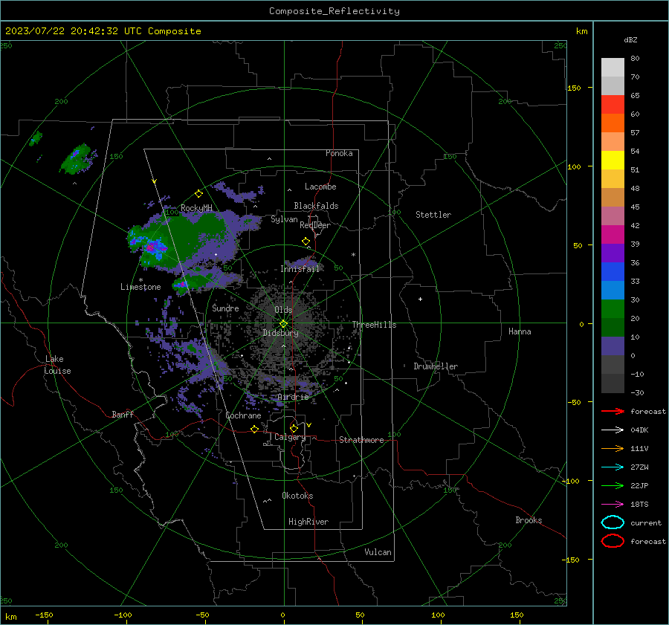Click the Hanna label
This screenshot has height=625, width=669.
point(520,331)
